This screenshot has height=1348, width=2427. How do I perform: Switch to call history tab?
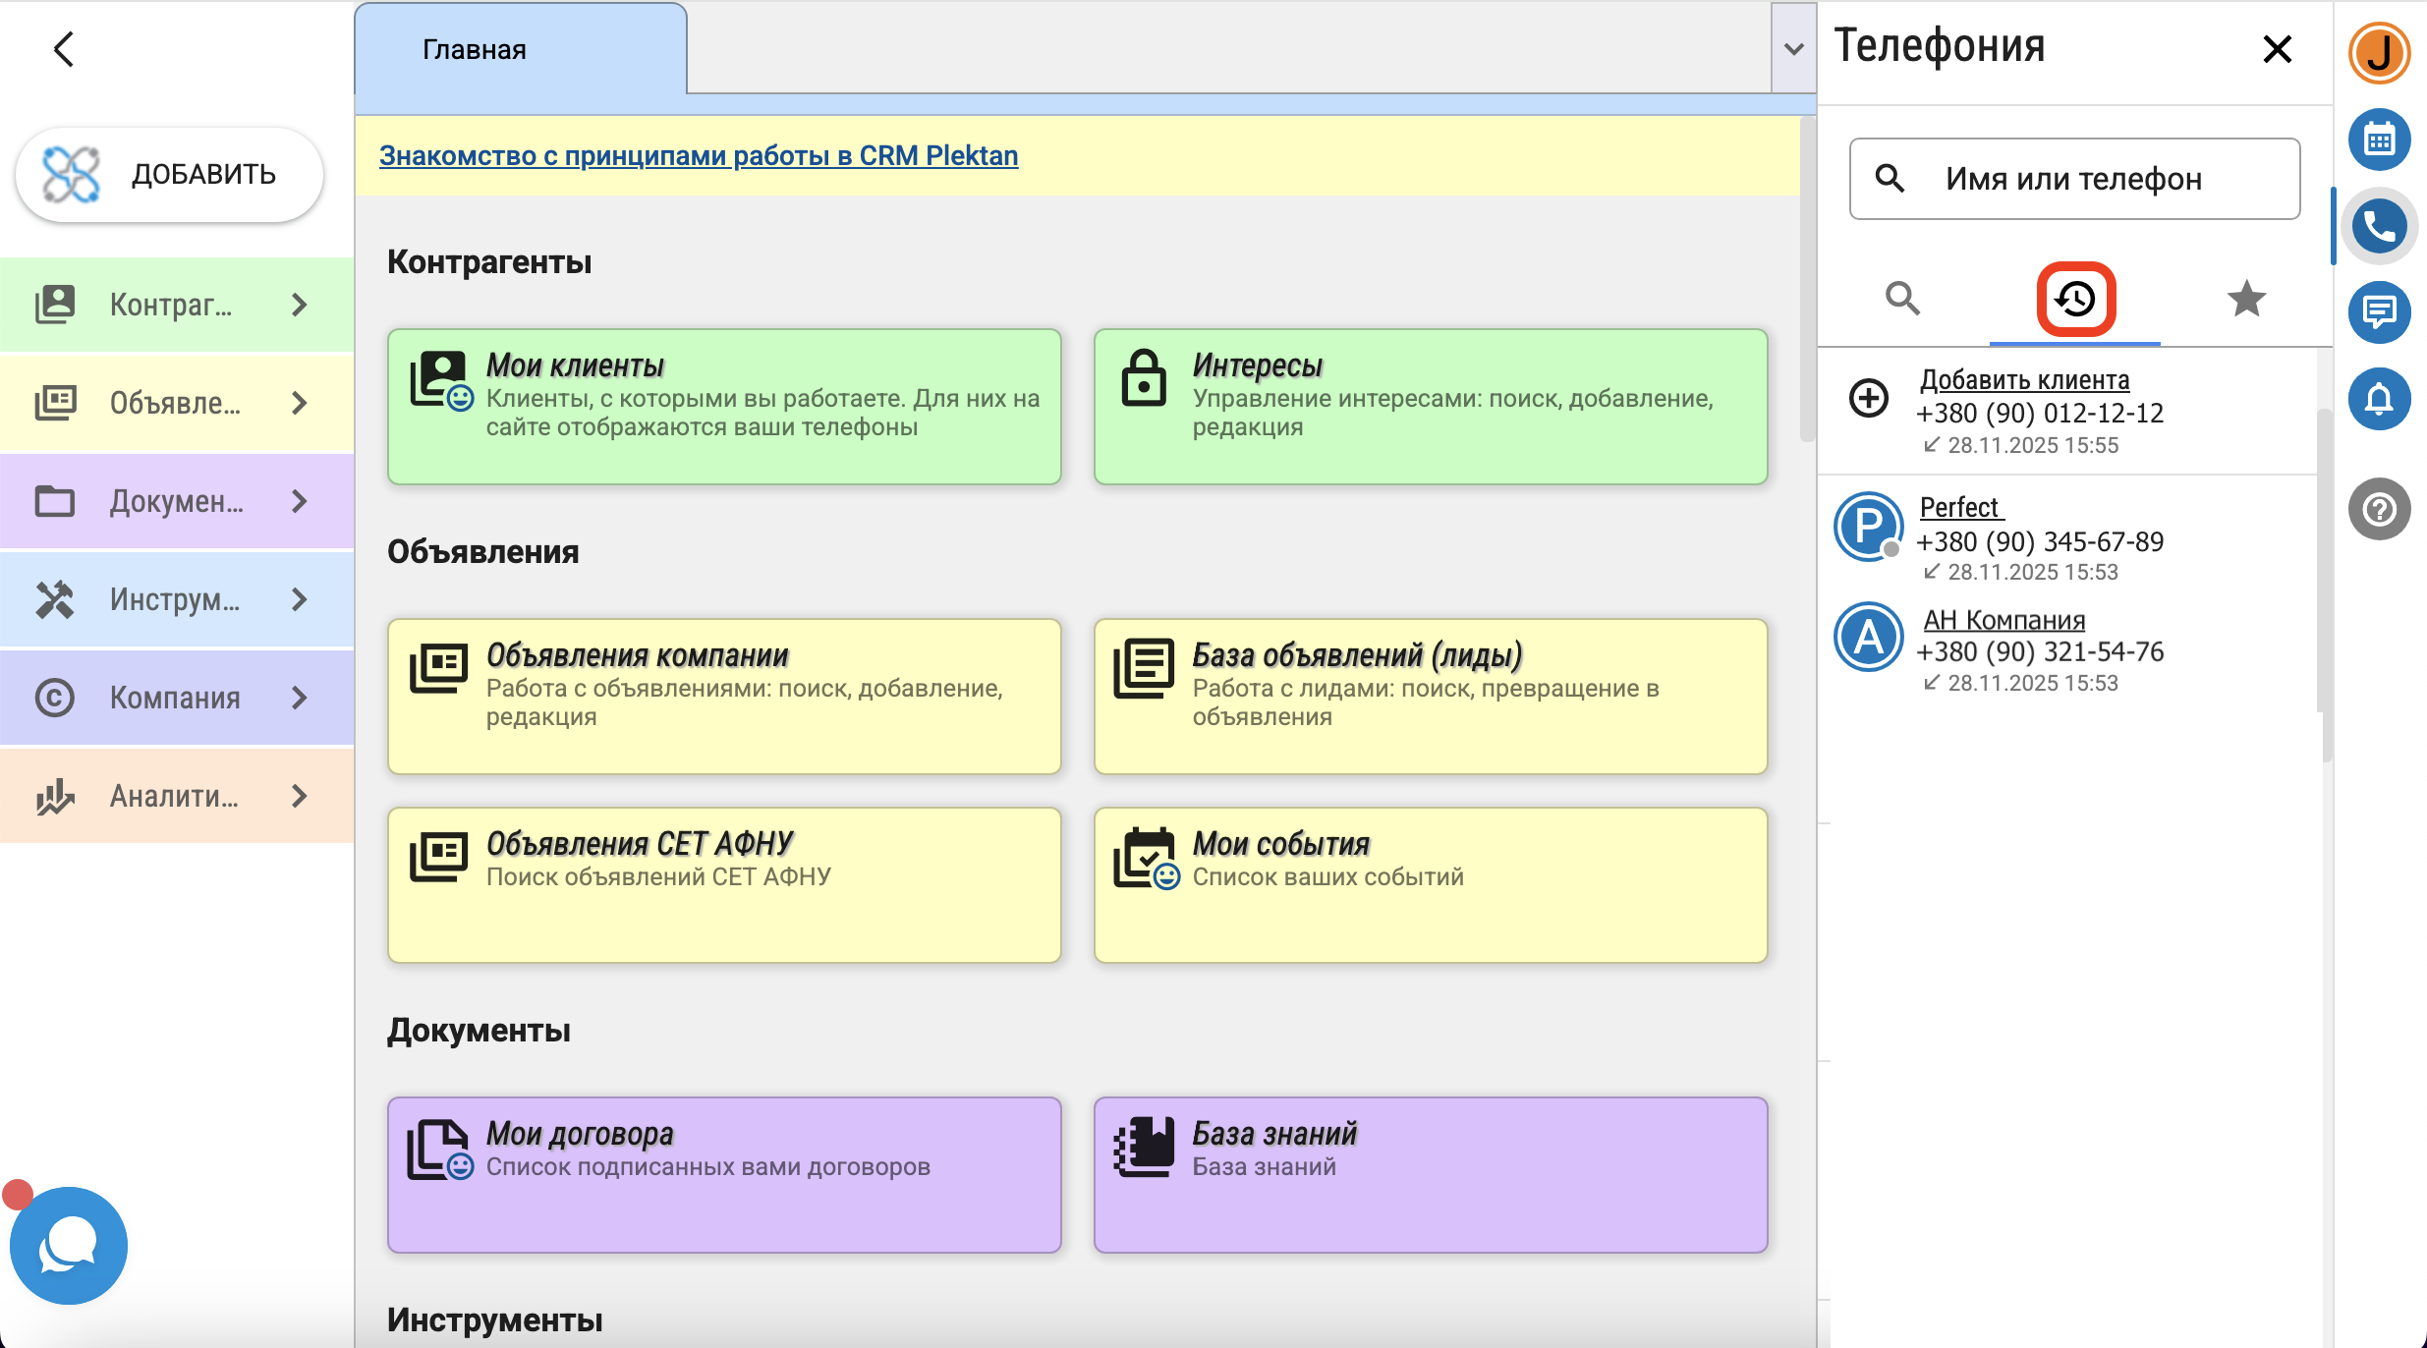pyautogui.click(x=2075, y=299)
